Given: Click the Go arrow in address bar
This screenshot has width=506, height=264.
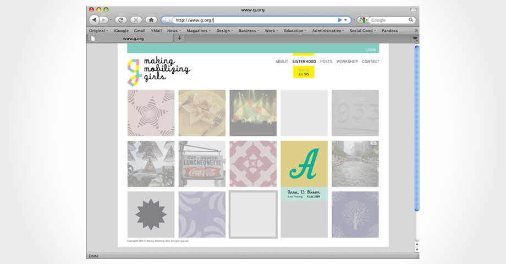Looking at the screenshot, I should 339,20.
